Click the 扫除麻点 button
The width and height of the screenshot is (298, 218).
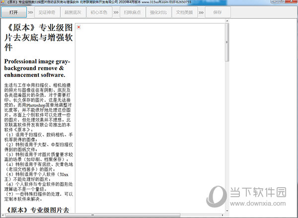[x=133, y=12]
